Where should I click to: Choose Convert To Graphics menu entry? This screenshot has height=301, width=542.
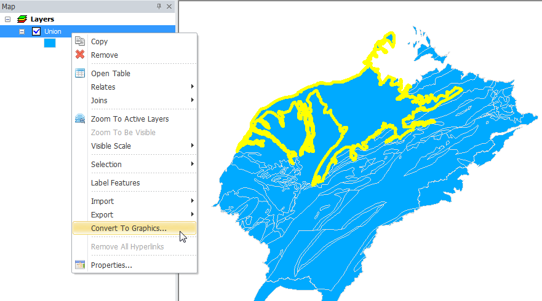point(135,228)
